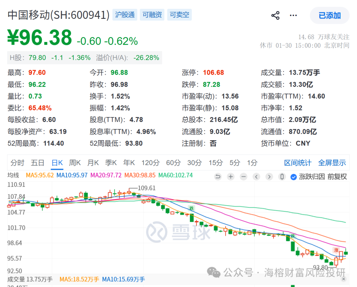Switch to the 季K chart tab
357x287 pixels.
[x=111, y=163]
